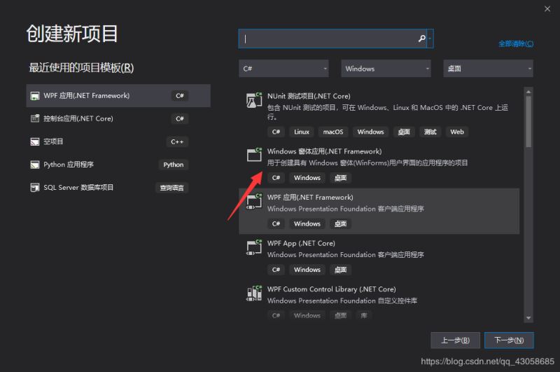The width and height of the screenshot is (560, 372).
Task: Click Python tag in recent templates
Action: [173, 165]
